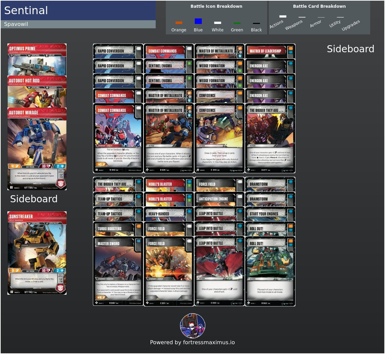
Task: Click the Starscream avatar above the footer
Action: coord(193,326)
